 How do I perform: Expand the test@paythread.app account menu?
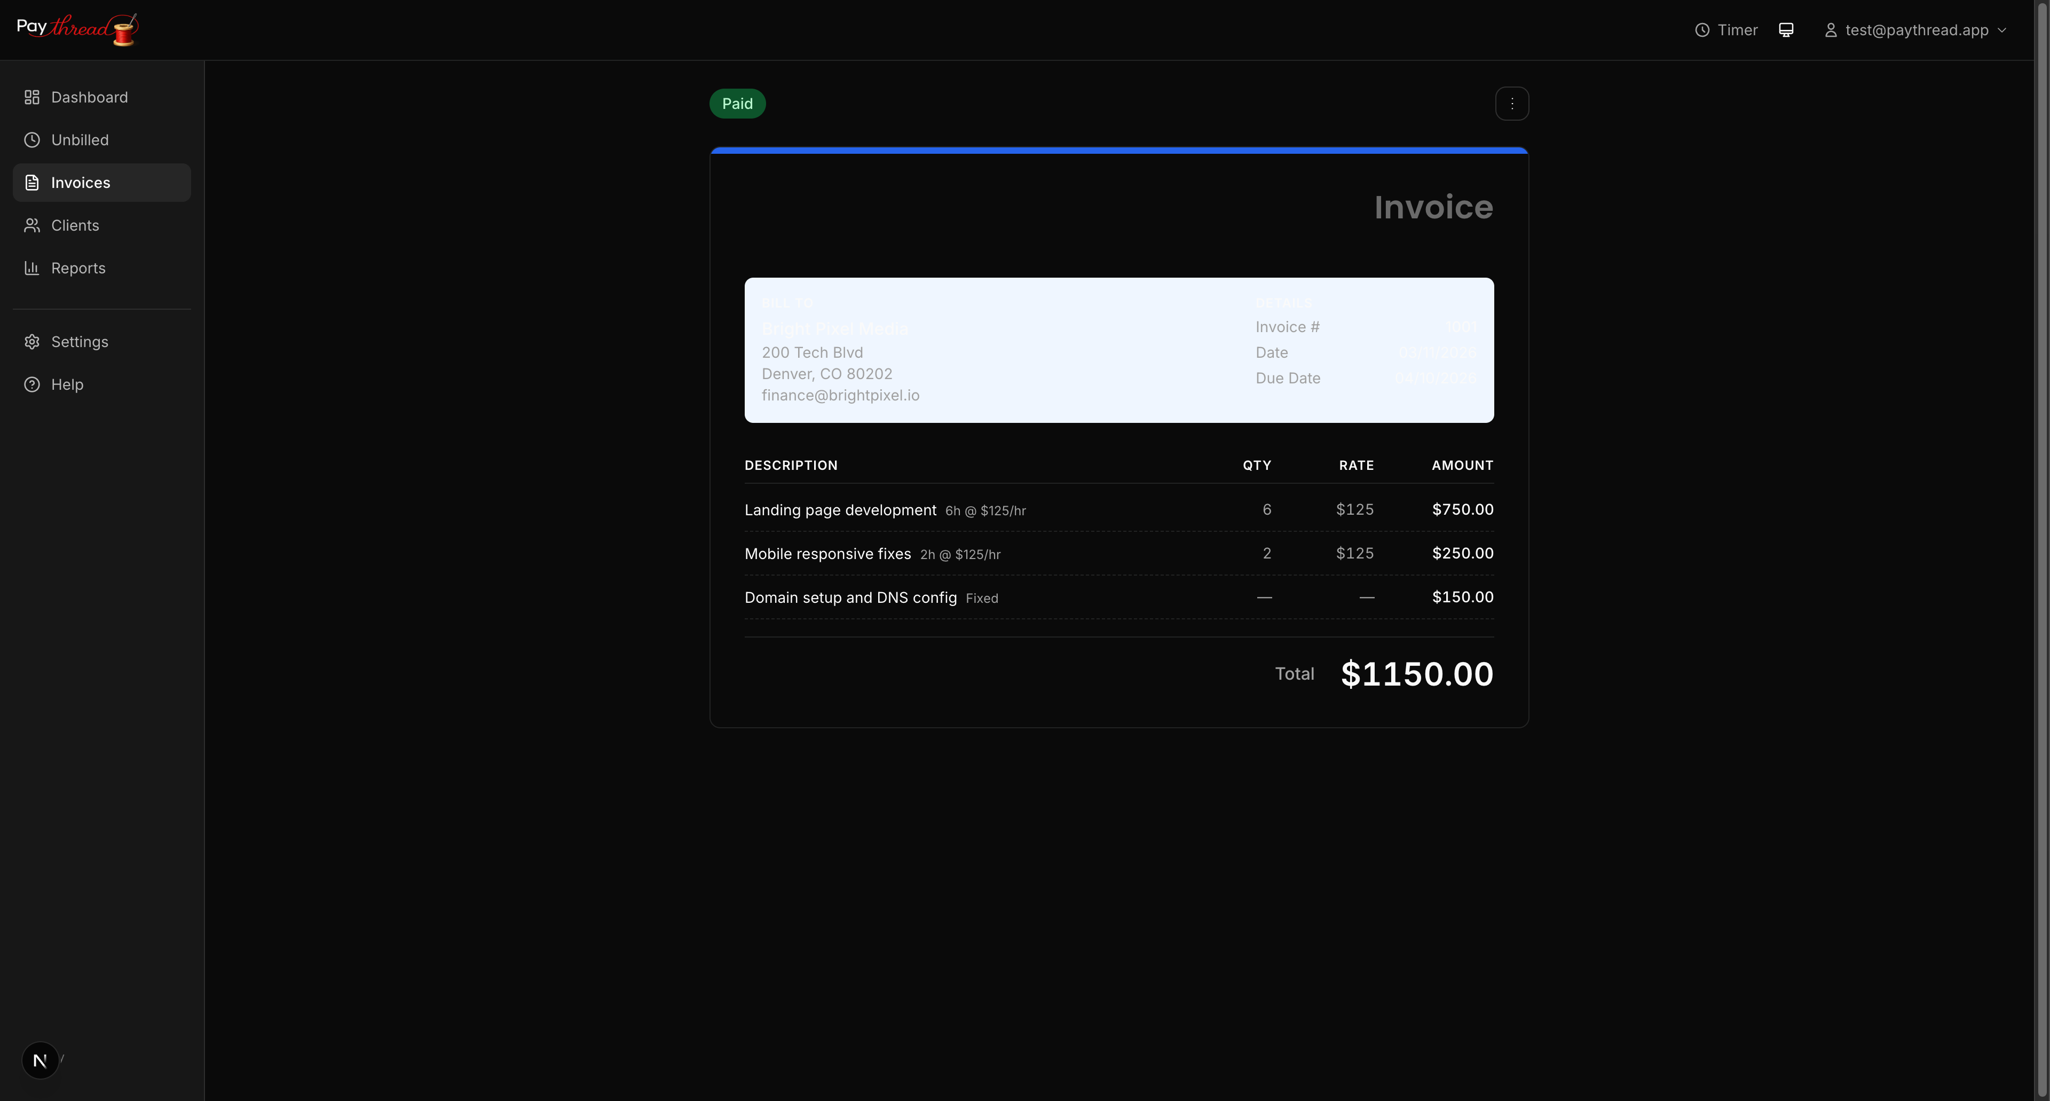(x=1915, y=30)
